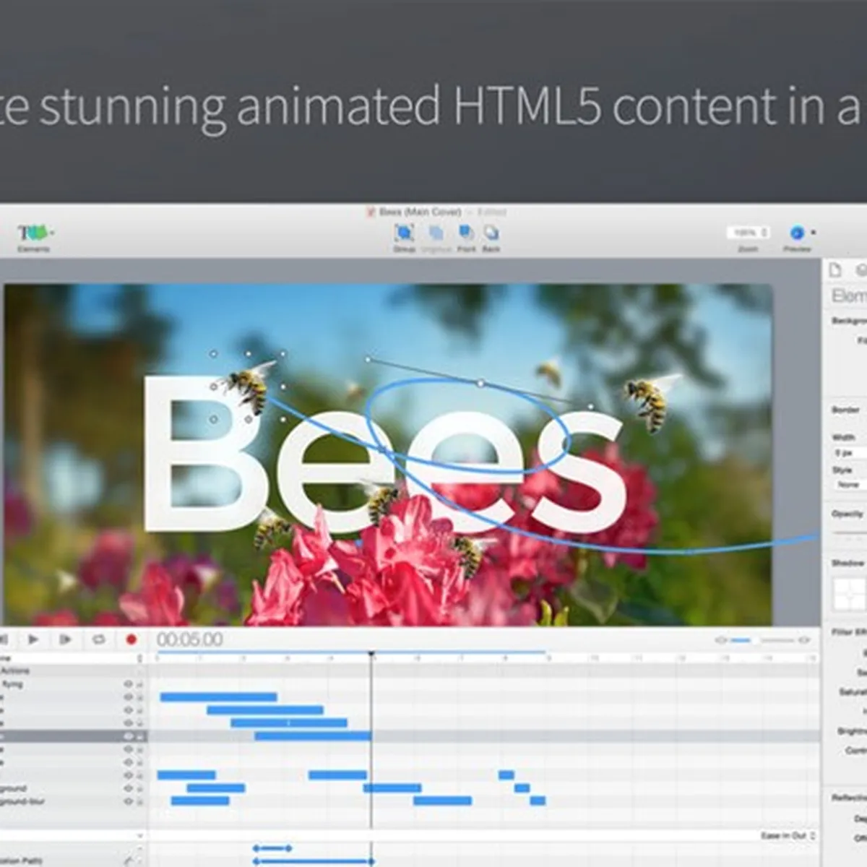
Task: Select the ground-blur layer row
Action: click(74, 801)
